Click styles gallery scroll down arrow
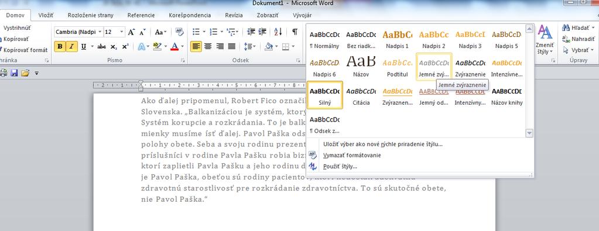 tap(529, 133)
